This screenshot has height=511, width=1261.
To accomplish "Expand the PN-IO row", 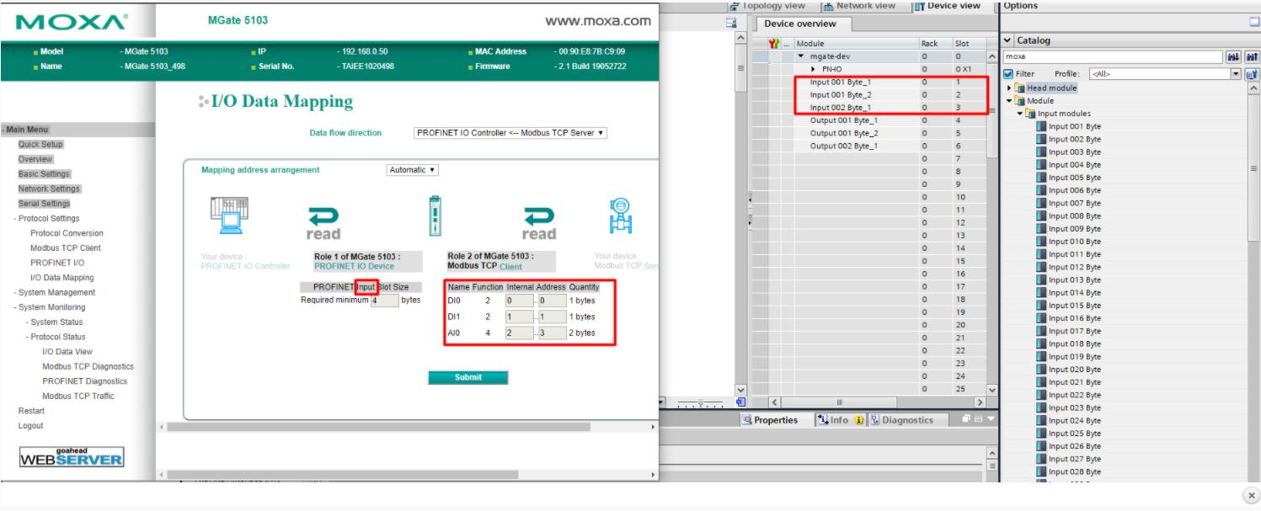I will 813,69.
